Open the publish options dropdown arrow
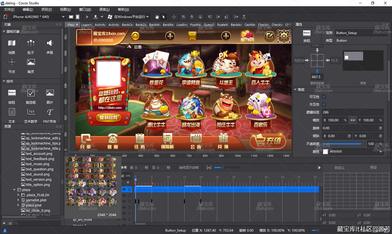 click(x=102, y=17)
